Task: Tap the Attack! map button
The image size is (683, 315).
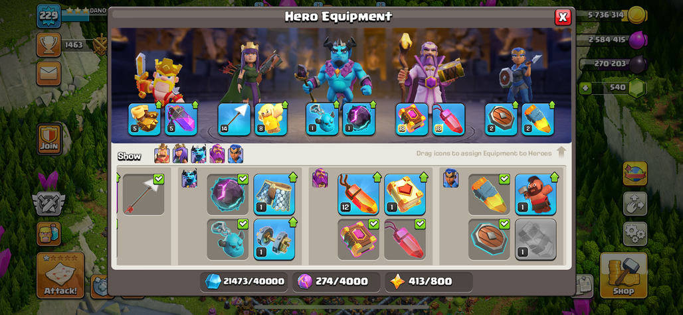Action: (x=60, y=275)
